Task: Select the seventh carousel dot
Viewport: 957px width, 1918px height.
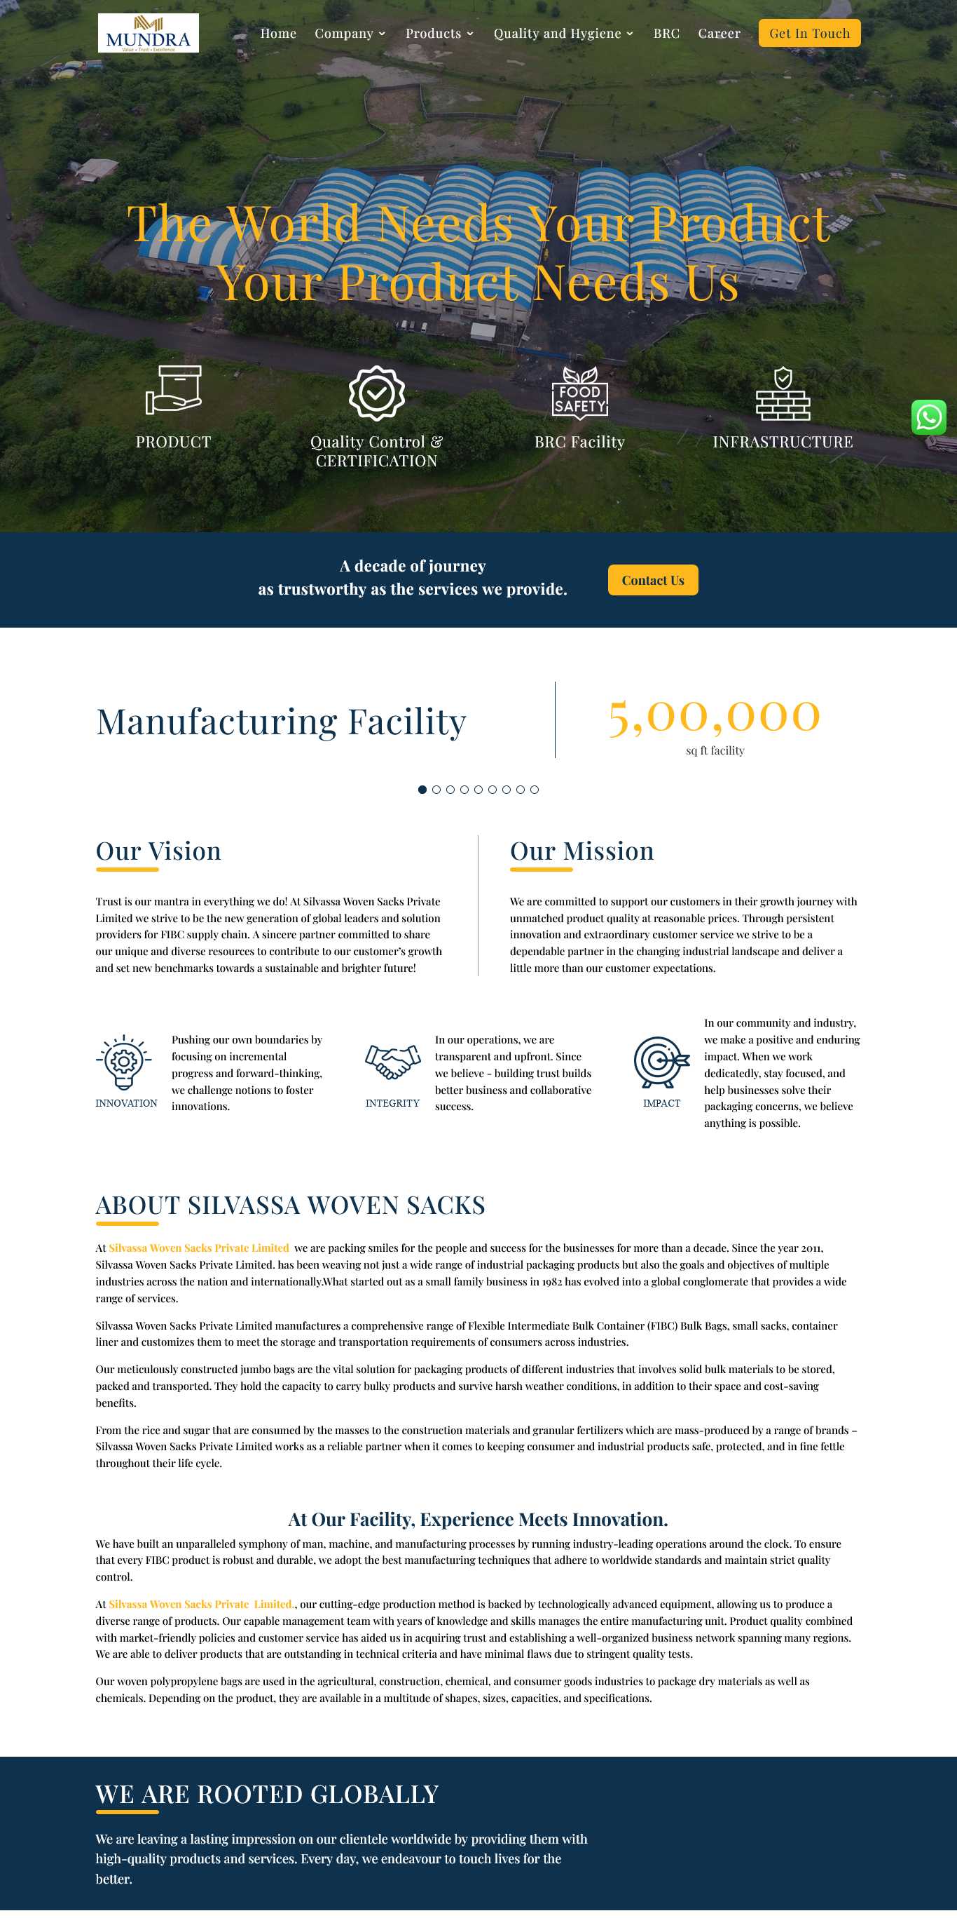Action: [x=507, y=789]
